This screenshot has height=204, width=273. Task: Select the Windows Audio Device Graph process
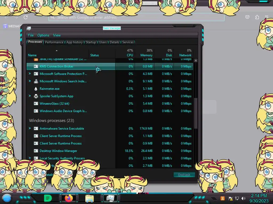[110, 111]
